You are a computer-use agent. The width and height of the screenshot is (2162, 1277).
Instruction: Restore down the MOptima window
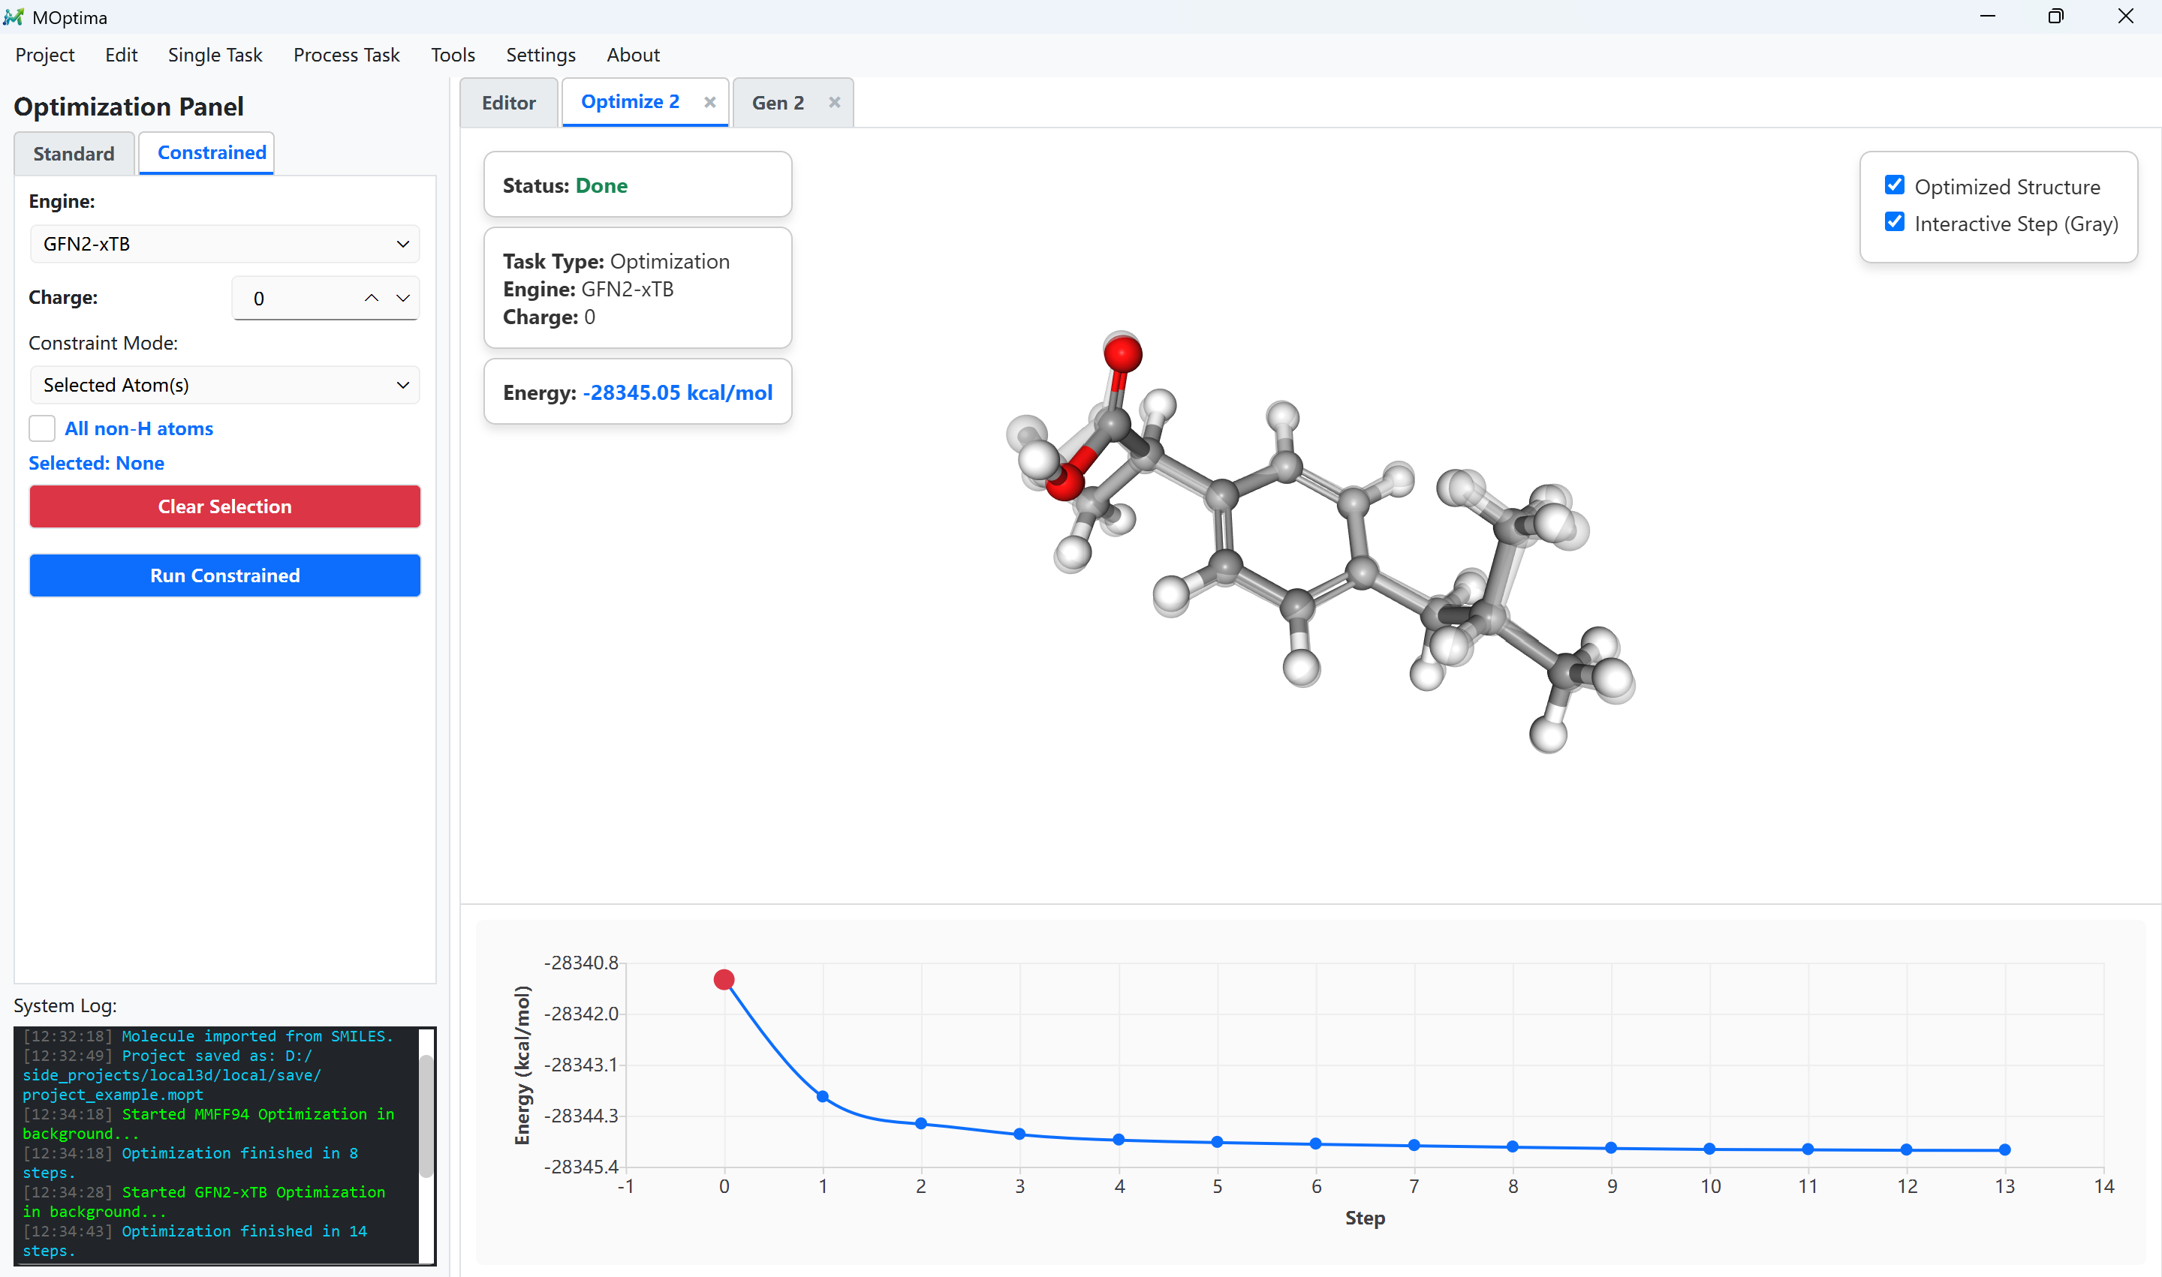click(2056, 17)
